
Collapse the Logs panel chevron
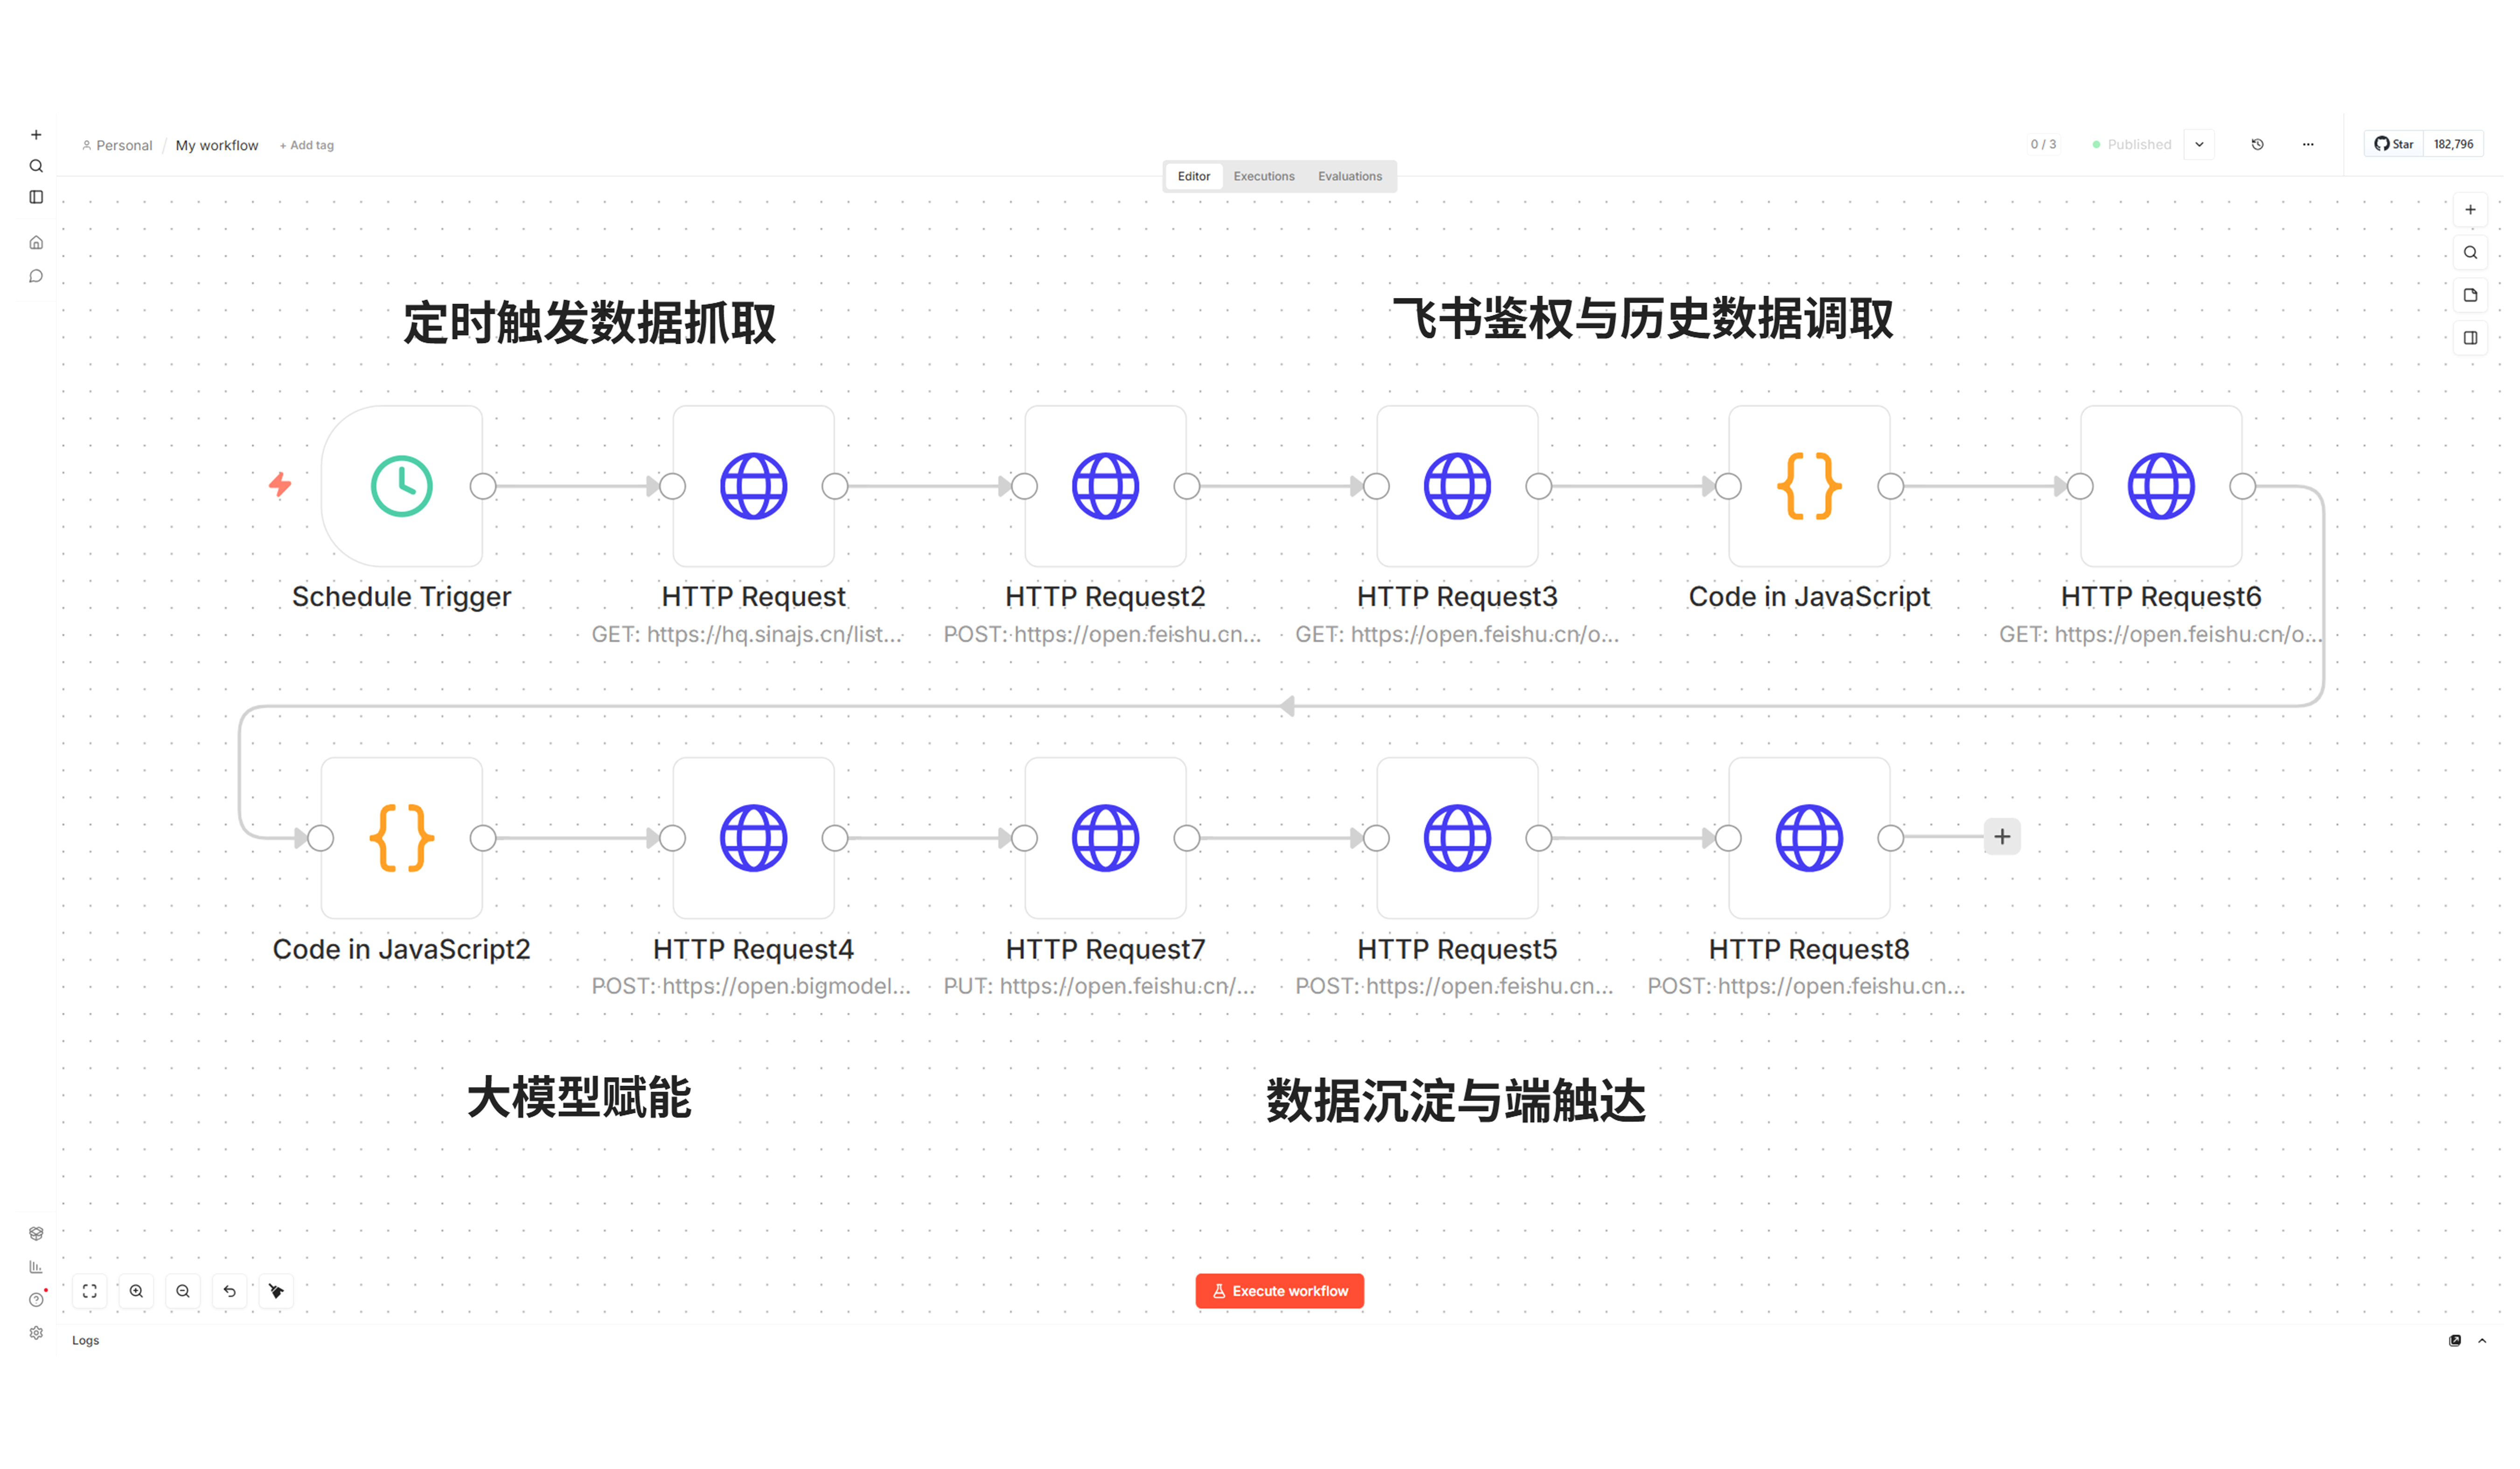[x=2487, y=1340]
